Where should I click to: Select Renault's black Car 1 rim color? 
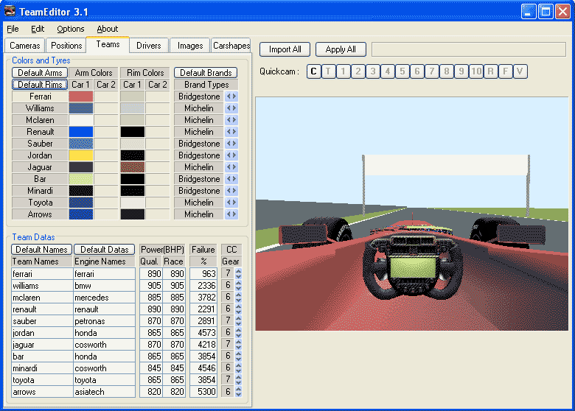pos(133,132)
